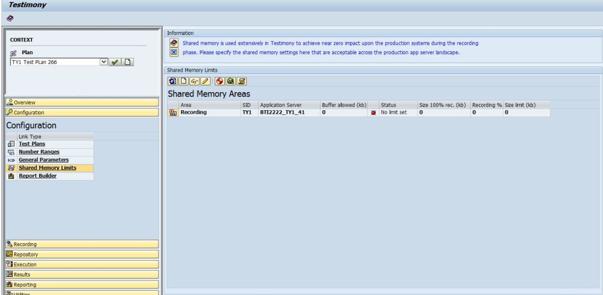Expand the Repository section
The image size is (603, 295).
(82, 254)
